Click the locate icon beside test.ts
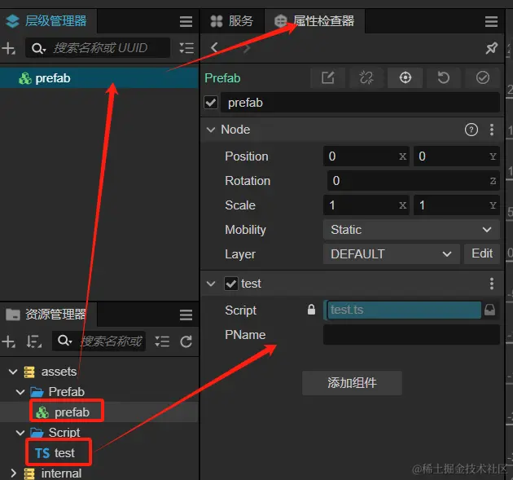Image resolution: width=513 pixels, height=480 pixels. [x=489, y=310]
